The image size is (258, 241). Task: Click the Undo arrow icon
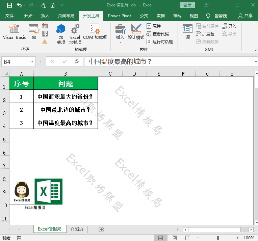click(x=19, y=5)
